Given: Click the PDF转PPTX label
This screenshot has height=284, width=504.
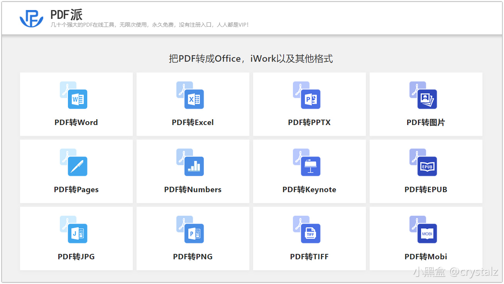Looking at the screenshot, I should coord(309,123).
